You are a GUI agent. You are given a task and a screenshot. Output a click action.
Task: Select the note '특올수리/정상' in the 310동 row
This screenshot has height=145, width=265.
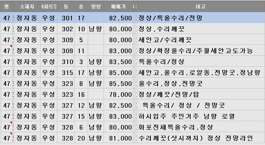pyautogui.click(x=161, y=62)
